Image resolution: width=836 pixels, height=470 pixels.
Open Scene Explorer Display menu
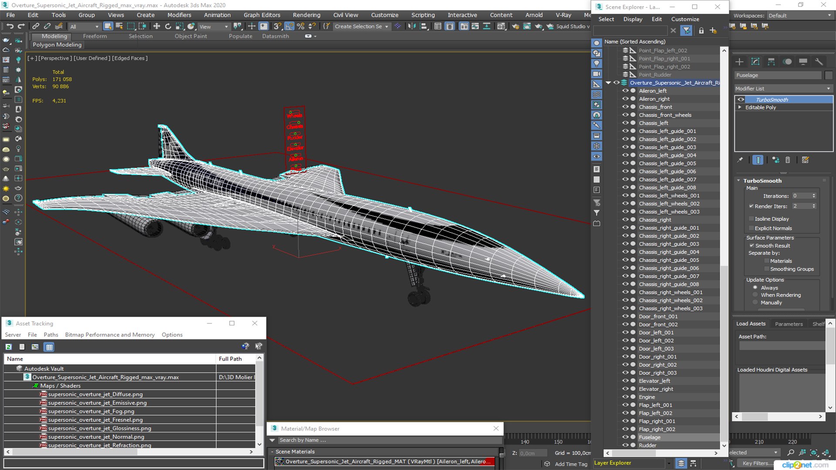pos(633,19)
